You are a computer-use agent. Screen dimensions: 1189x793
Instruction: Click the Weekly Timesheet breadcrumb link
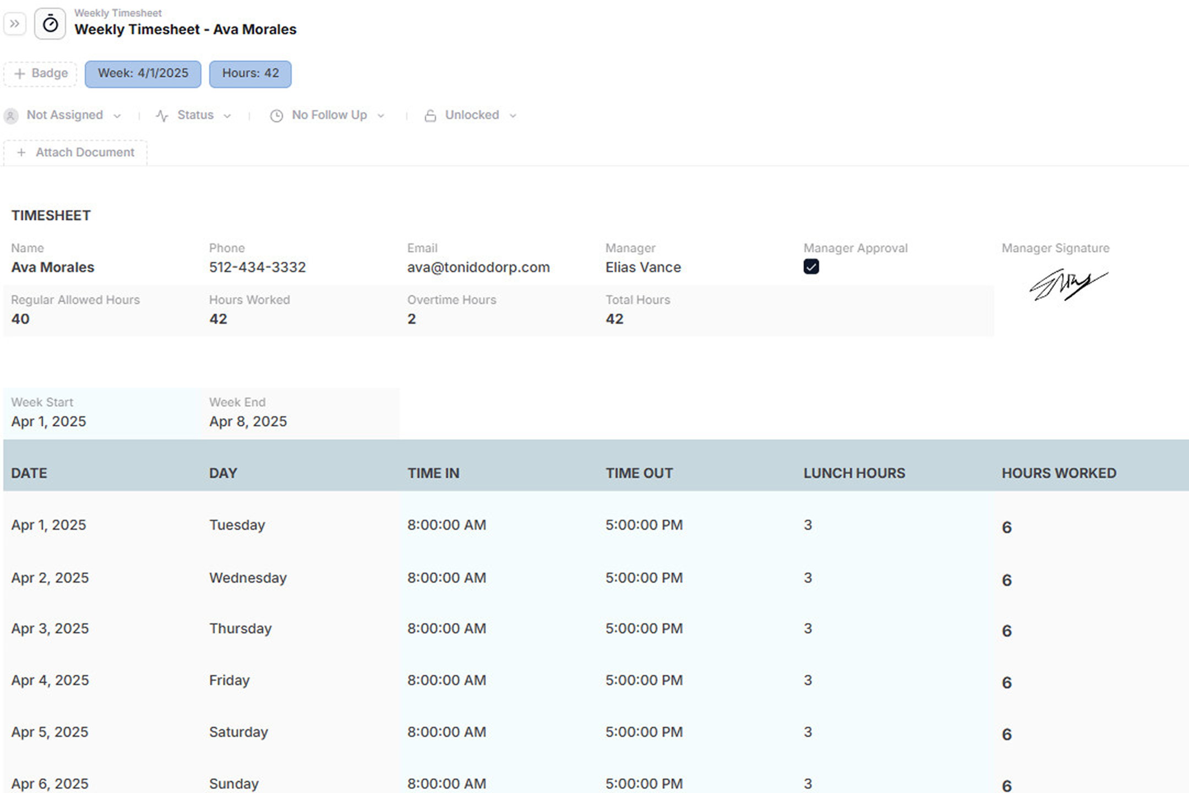pyautogui.click(x=118, y=13)
